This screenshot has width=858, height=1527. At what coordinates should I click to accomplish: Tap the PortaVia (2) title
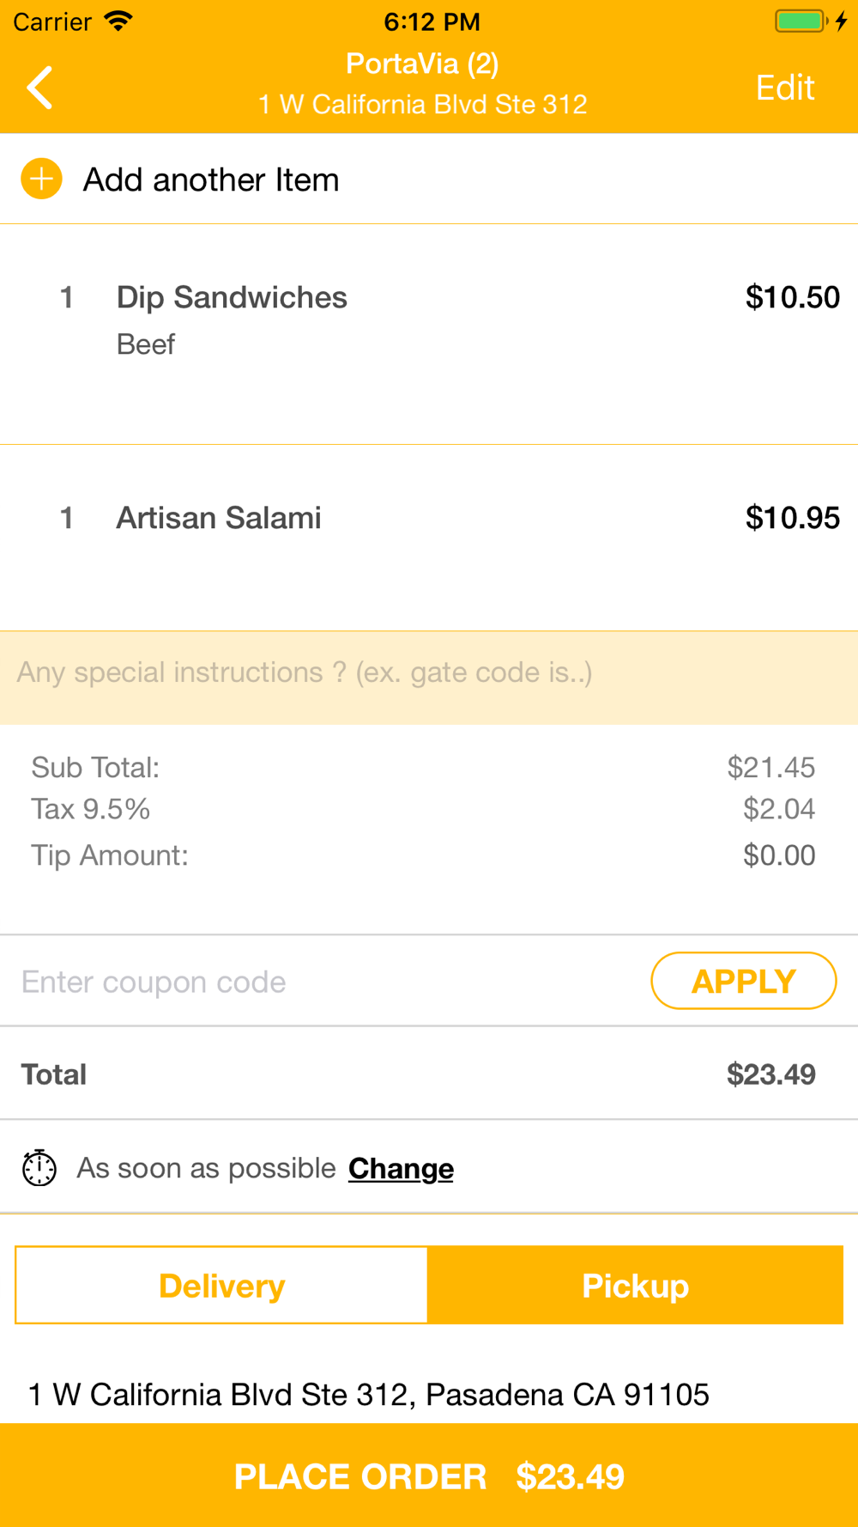(422, 64)
